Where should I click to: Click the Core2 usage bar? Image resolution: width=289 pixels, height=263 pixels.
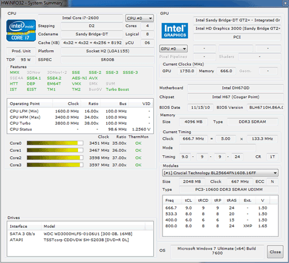point(55,157)
